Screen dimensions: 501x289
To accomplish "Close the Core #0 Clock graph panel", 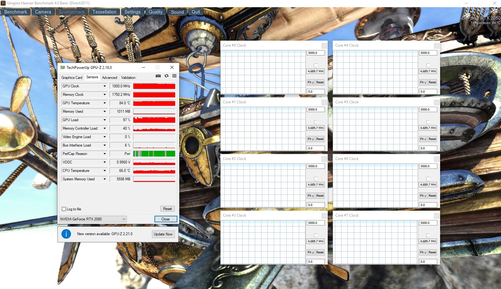I will 324,46.
